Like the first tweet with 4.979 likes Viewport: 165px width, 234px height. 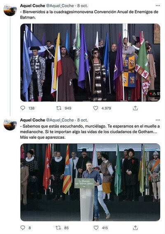[x=96, y=108]
